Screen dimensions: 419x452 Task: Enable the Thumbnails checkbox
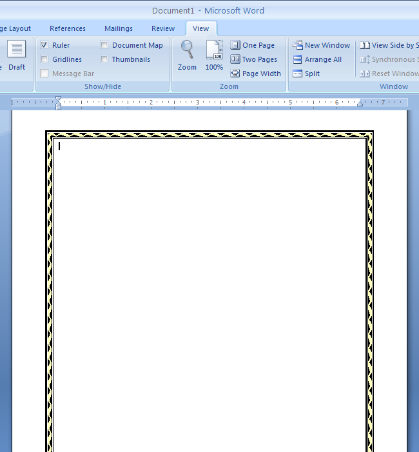click(104, 59)
